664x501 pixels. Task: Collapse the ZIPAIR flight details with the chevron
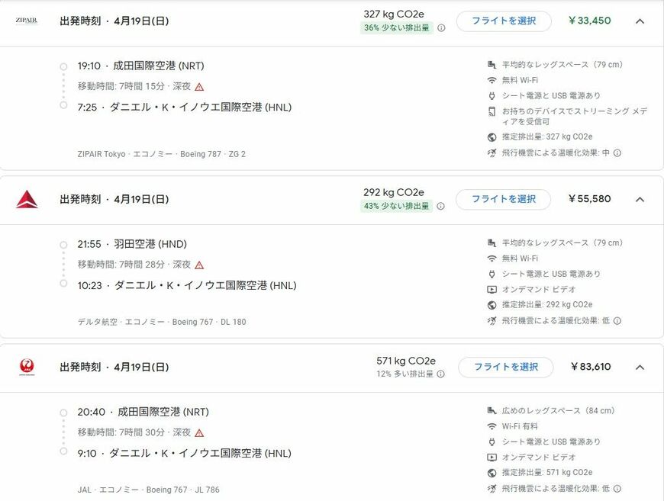click(640, 21)
